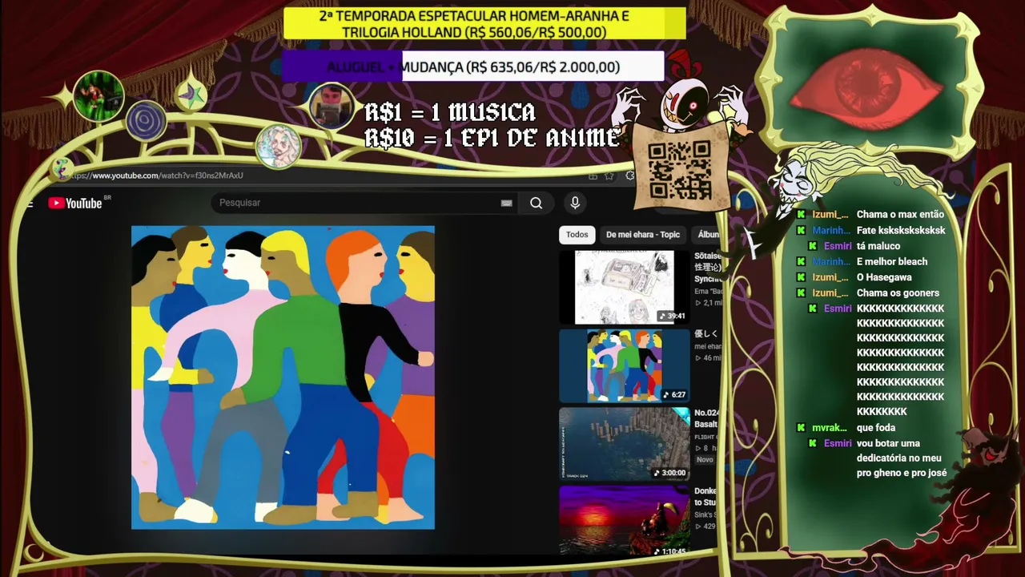Viewport: 1025px width, 577px height.
Task: Click the large album art of dancing figures
Action: coord(283,377)
